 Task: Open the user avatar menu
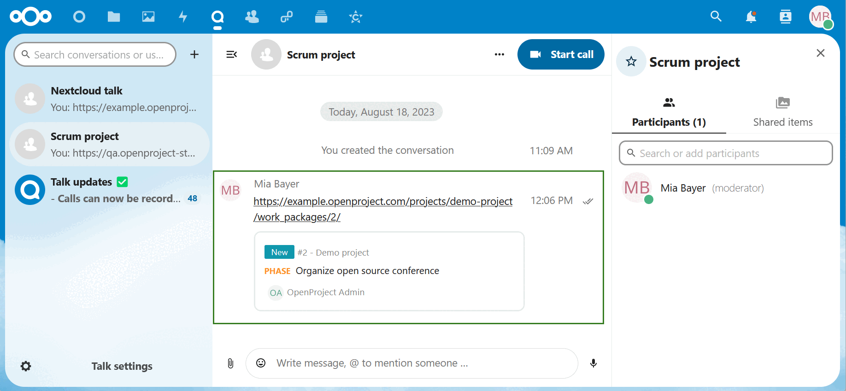click(821, 17)
